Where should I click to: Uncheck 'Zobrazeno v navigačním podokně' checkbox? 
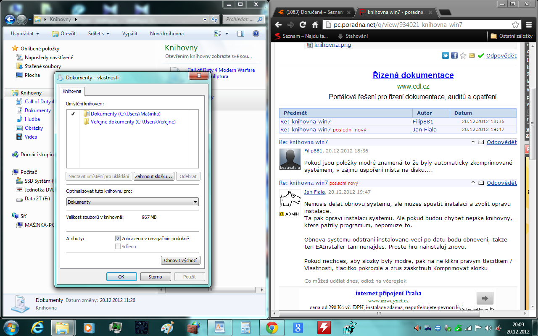pyautogui.click(x=118, y=239)
